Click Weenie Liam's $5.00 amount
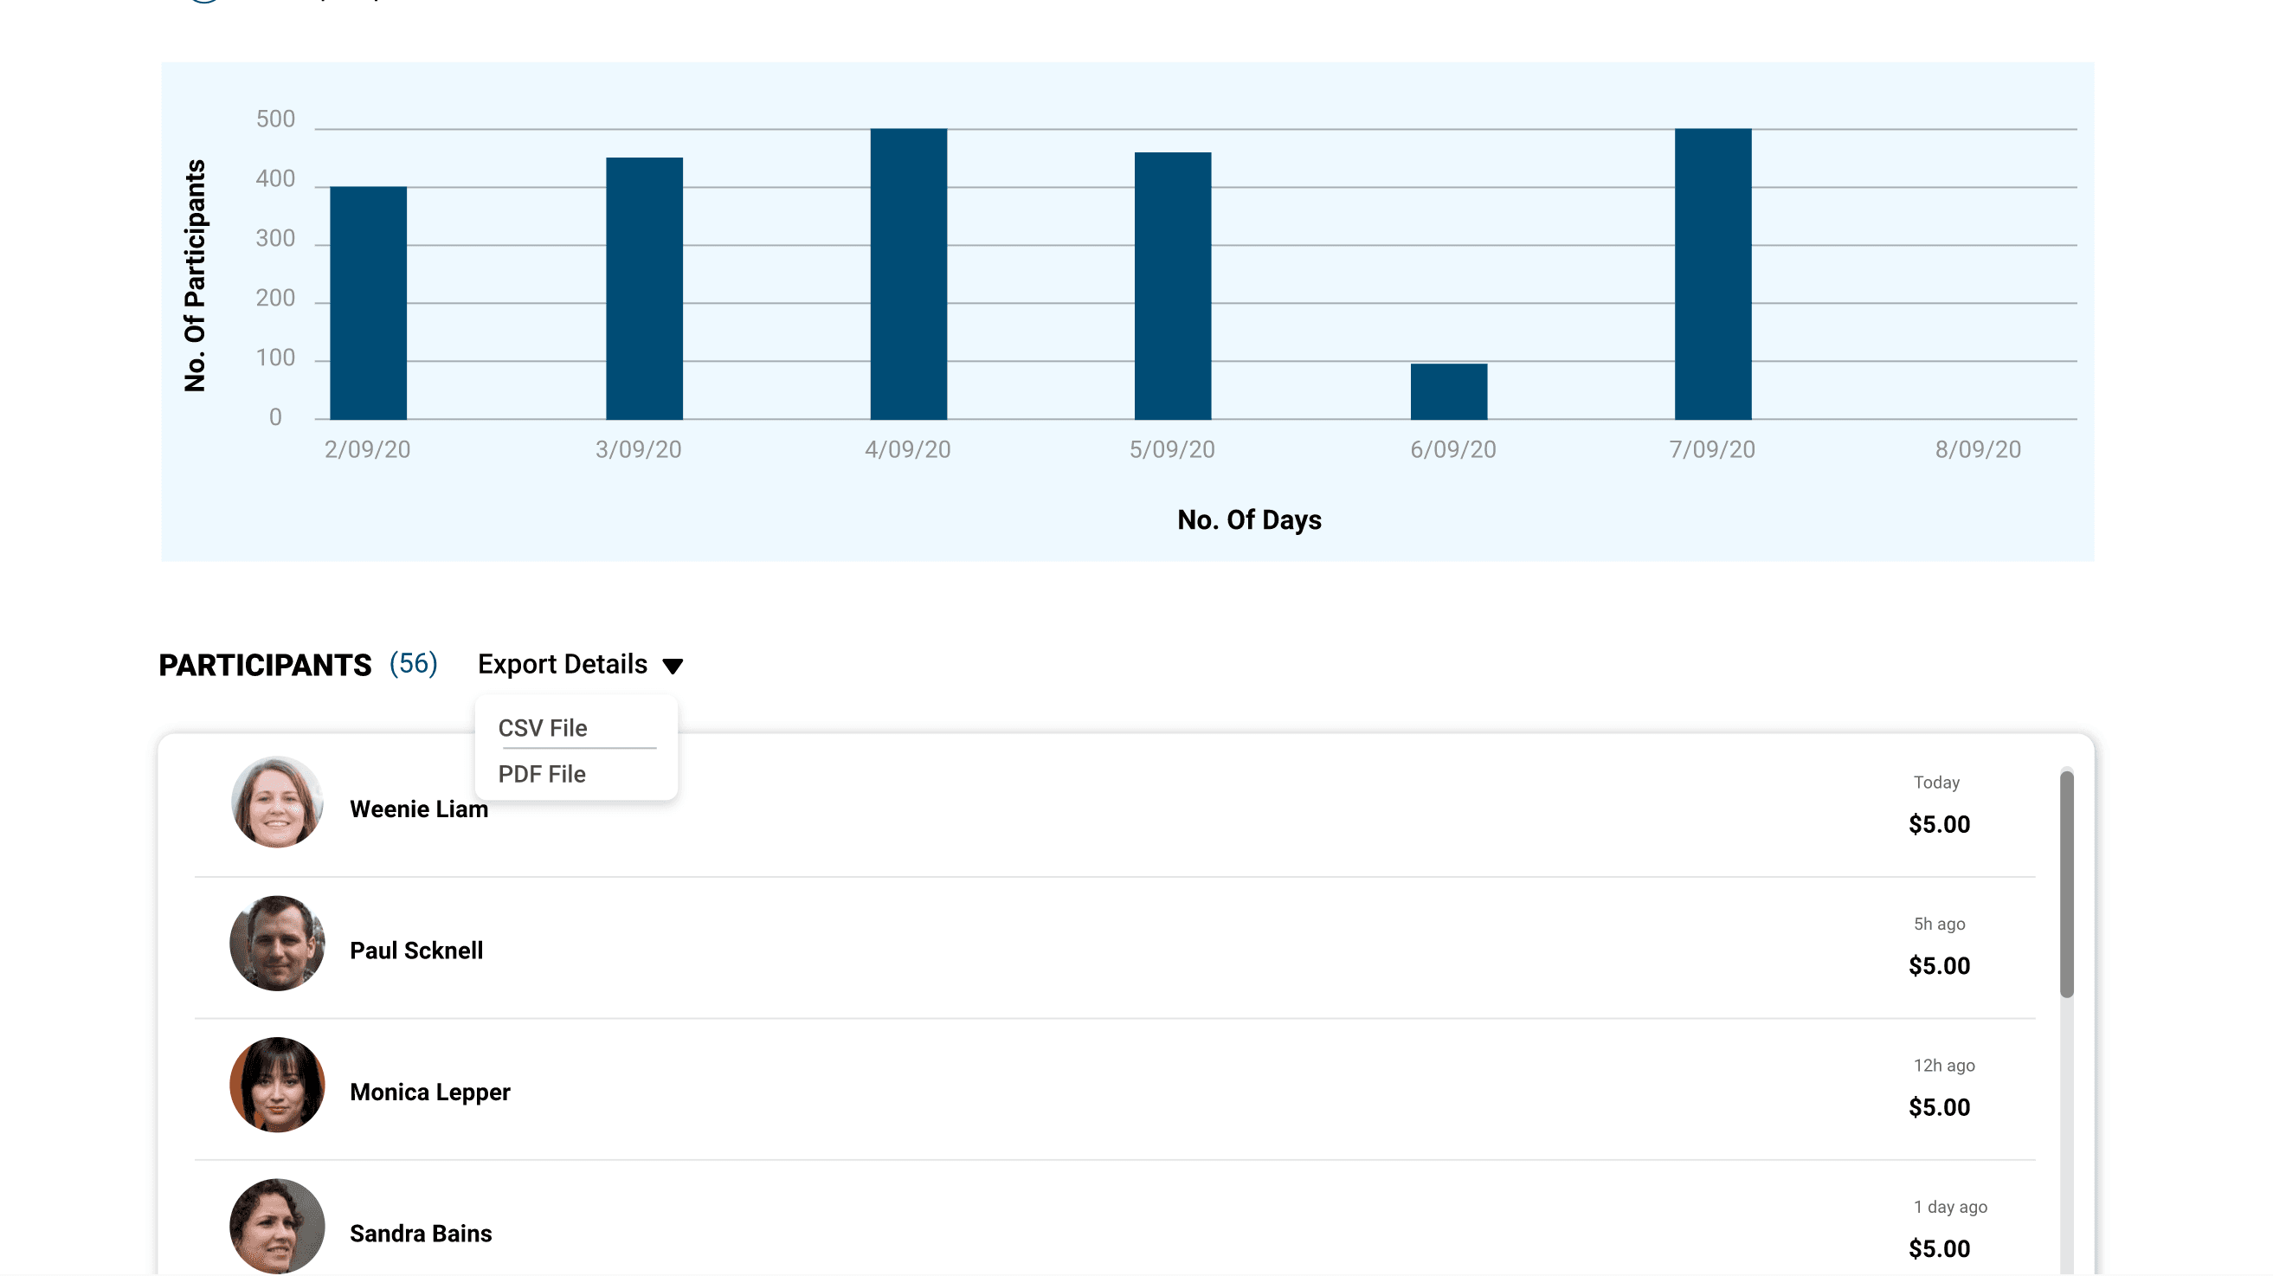The height and width of the screenshot is (1276, 2273). click(x=1940, y=825)
